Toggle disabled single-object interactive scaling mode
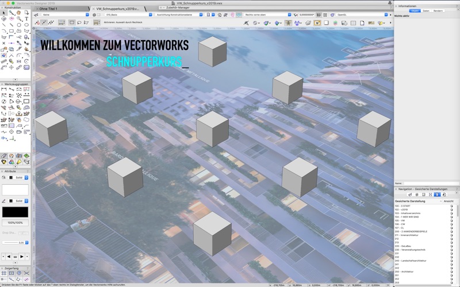This screenshot has height=287, width=460. pos(36,22)
